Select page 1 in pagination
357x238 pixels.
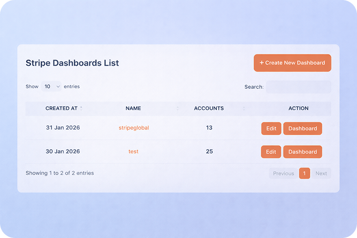(x=304, y=174)
